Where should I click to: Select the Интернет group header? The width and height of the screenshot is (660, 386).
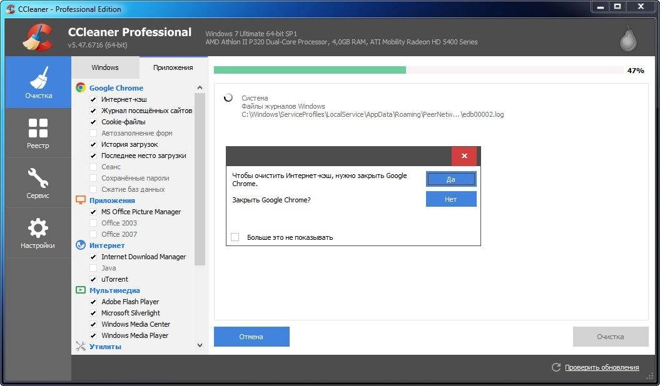point(107,245)
